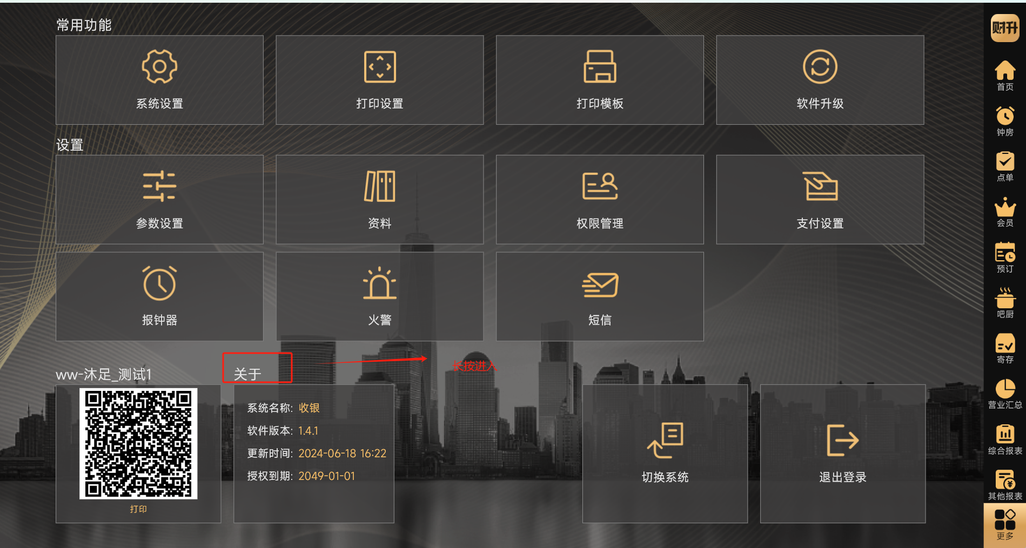Click the 关于 section label

(247, 374)
